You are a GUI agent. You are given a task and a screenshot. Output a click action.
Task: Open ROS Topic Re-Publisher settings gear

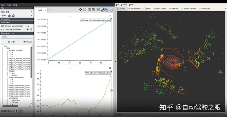pyautogui.click(x=31, y=30)
